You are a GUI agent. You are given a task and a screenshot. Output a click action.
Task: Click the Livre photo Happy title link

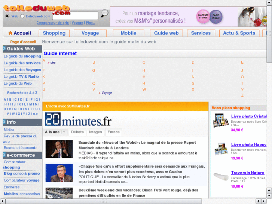pos(249,144)
